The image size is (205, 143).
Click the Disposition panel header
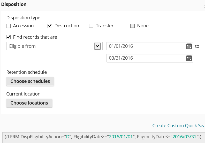(x=14, y=4)
